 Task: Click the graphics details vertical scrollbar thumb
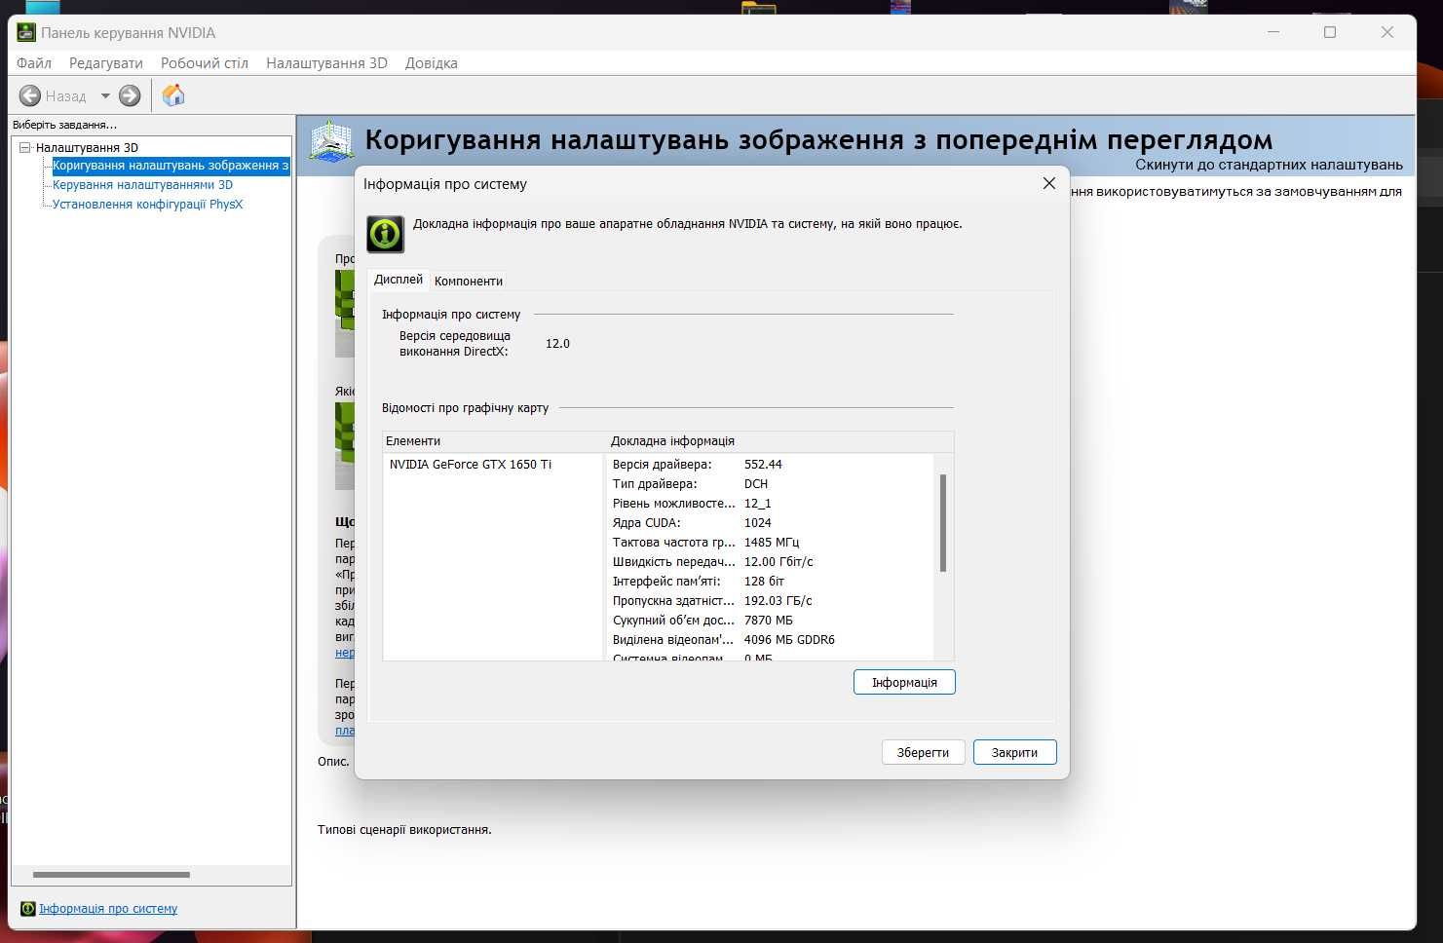(x=943, y=523)
